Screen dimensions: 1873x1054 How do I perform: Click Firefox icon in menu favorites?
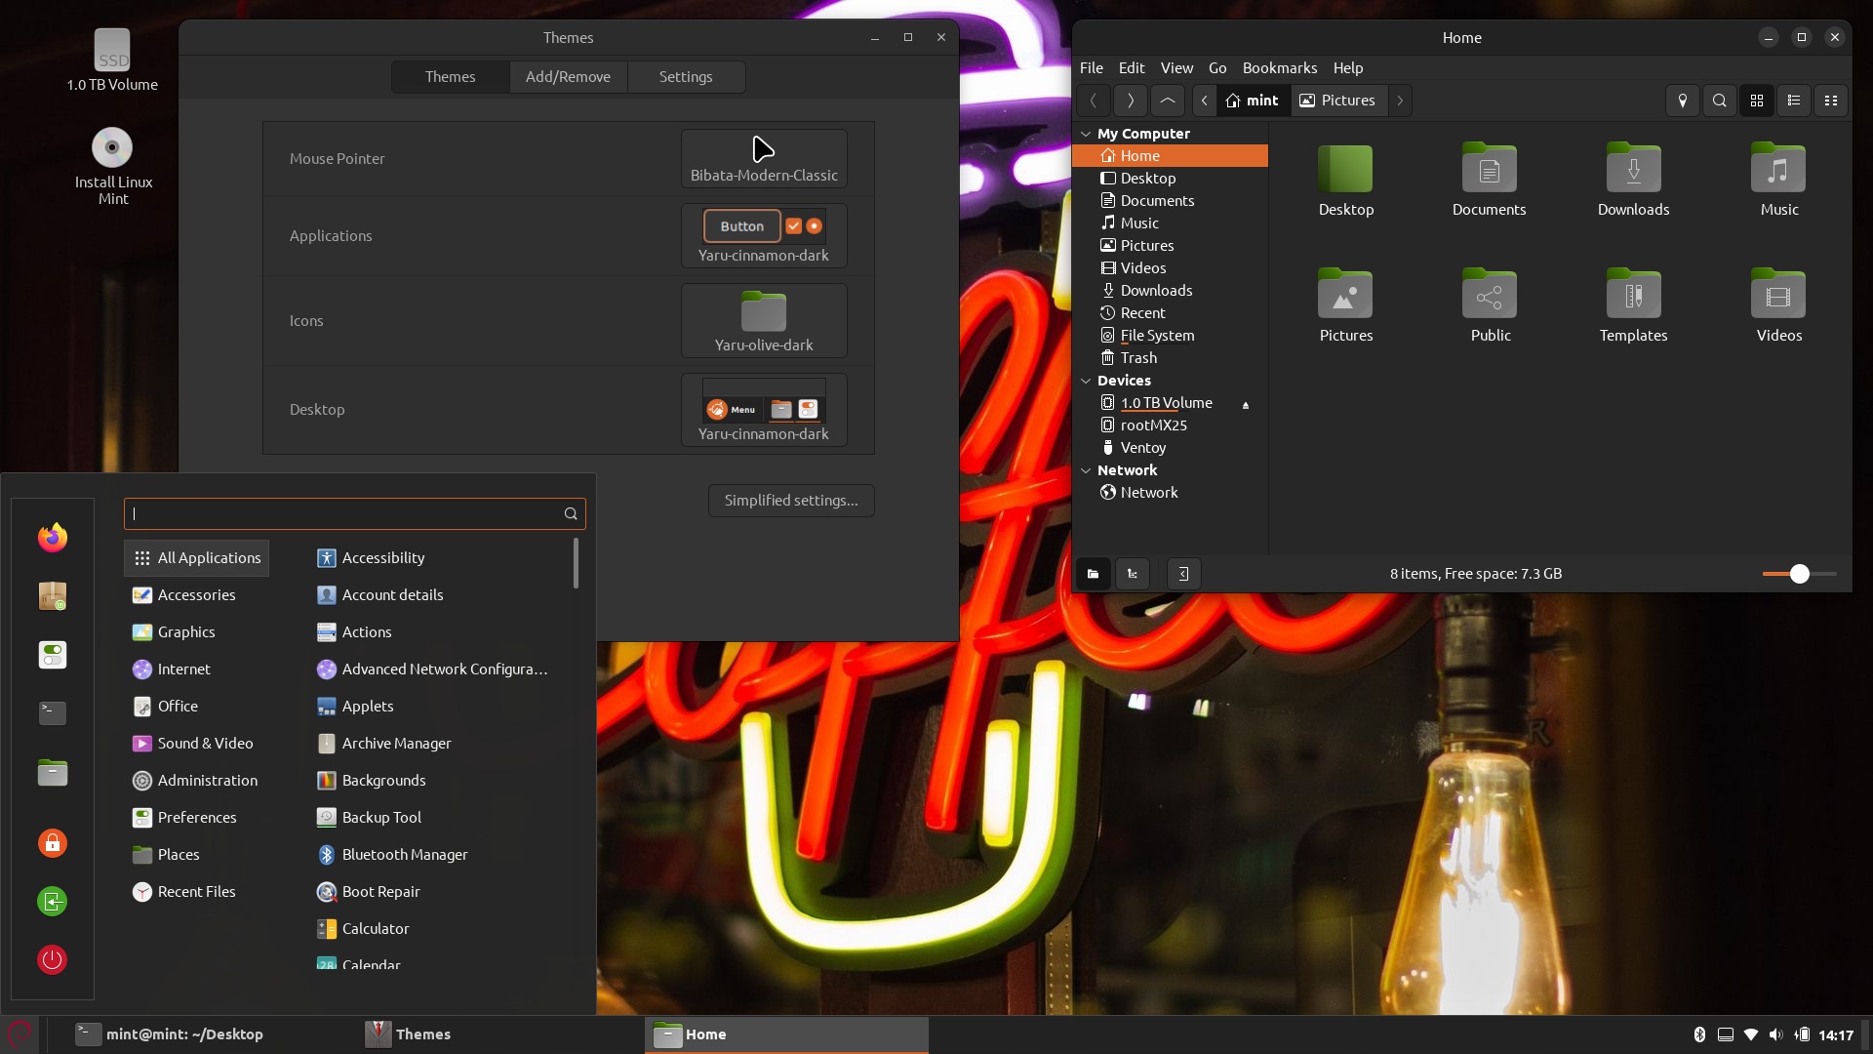pos(53,538)
